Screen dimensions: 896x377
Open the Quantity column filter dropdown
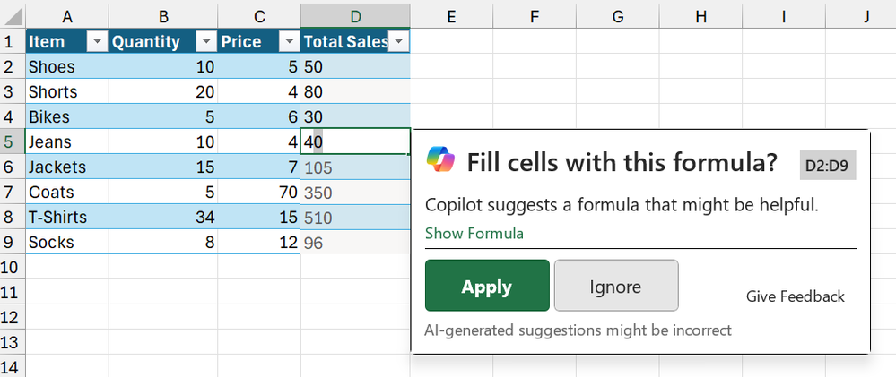point(205,41)
